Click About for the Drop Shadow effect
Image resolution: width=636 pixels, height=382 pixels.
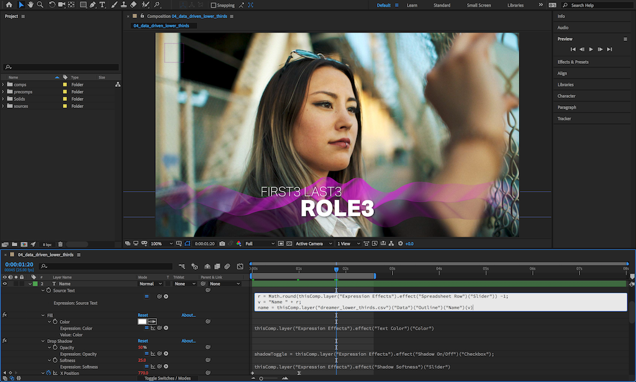pos(189,340)
